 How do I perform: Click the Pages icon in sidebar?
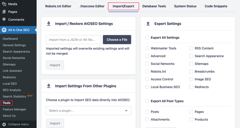(x=4, y=12)
